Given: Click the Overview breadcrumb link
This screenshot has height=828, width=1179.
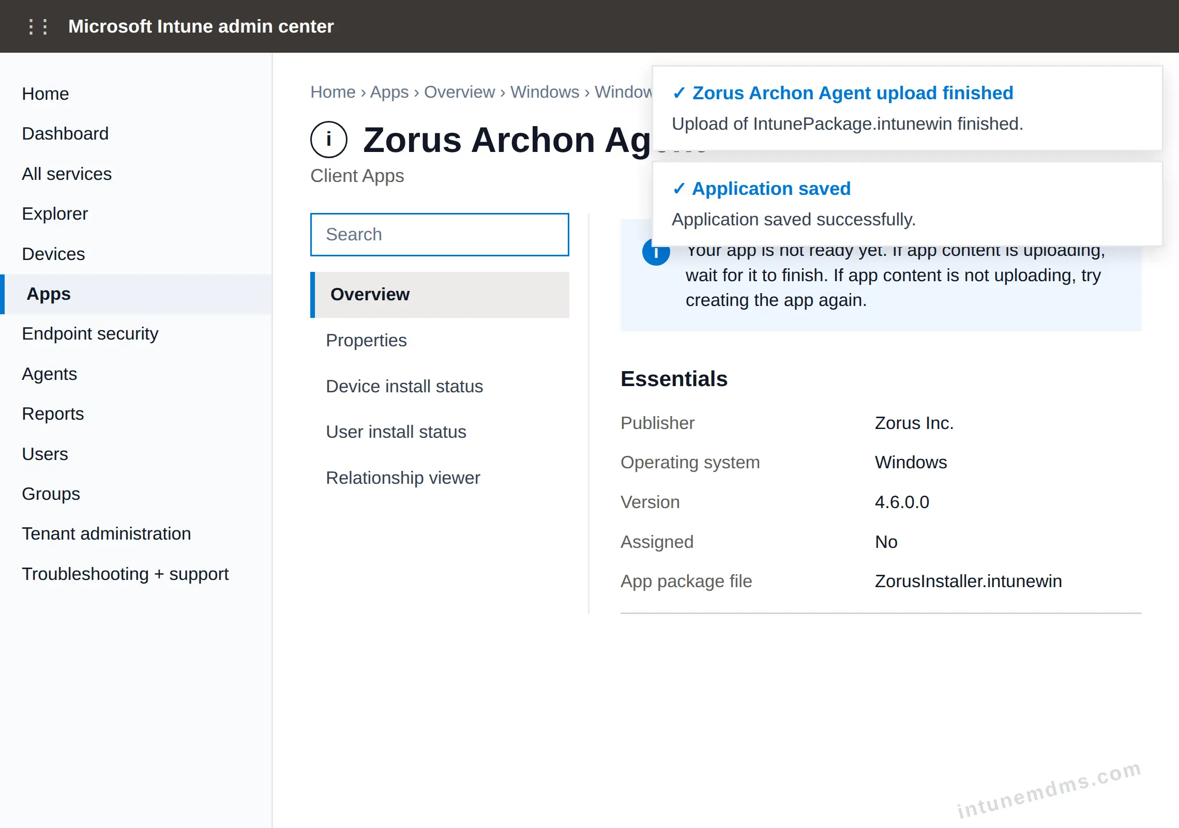Looking at the screenshot, I should click(x=459, y=92).
